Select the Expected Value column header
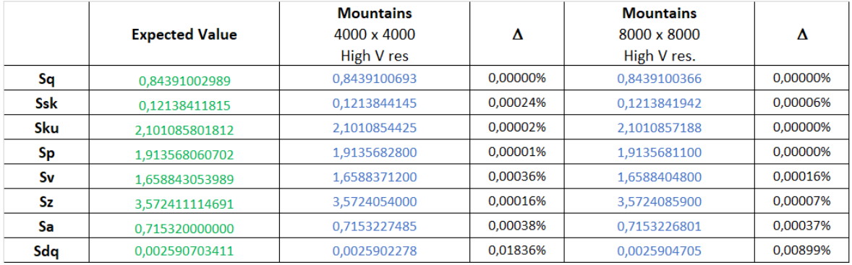The height and width of the screenshot is (265, 852). click(184, 36)
